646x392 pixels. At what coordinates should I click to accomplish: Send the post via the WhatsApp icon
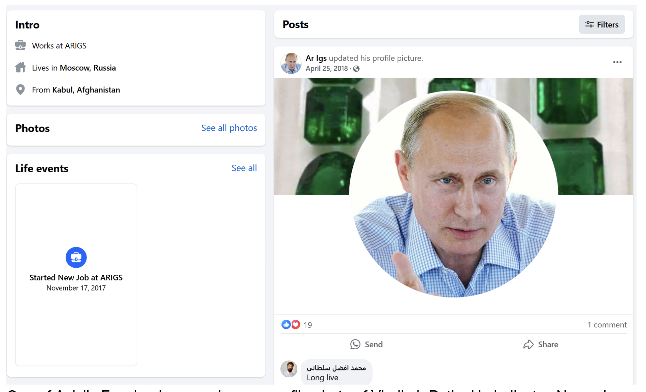coord(356,344)
